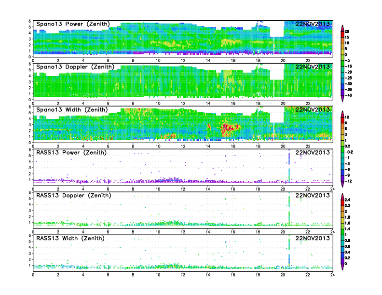
Task: Click the "20" label on the top color bar
Action: [347, 31]
